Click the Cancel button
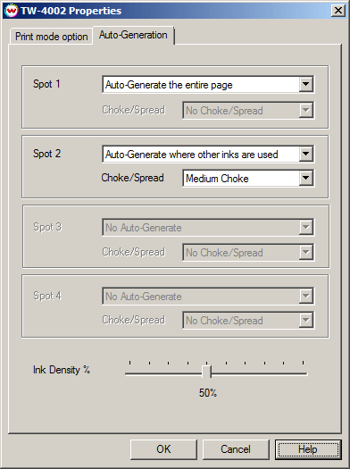Viewport: 350px width, 469px height. coord(236,449)
